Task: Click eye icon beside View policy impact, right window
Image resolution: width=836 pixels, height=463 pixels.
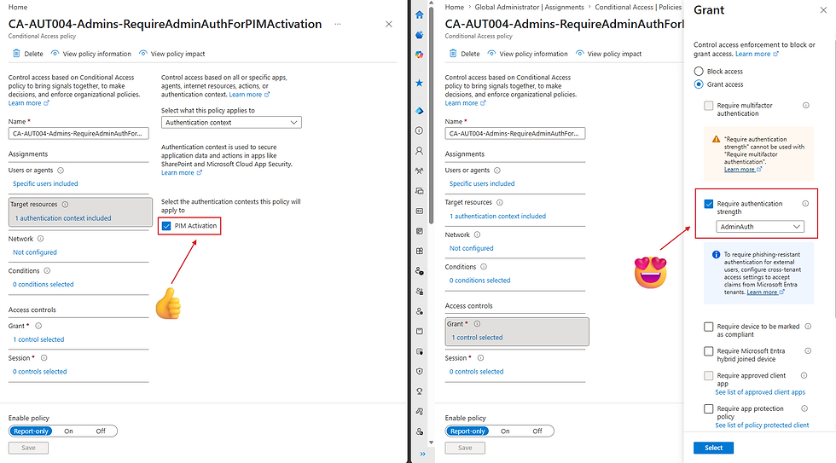Action: [579, 53]
